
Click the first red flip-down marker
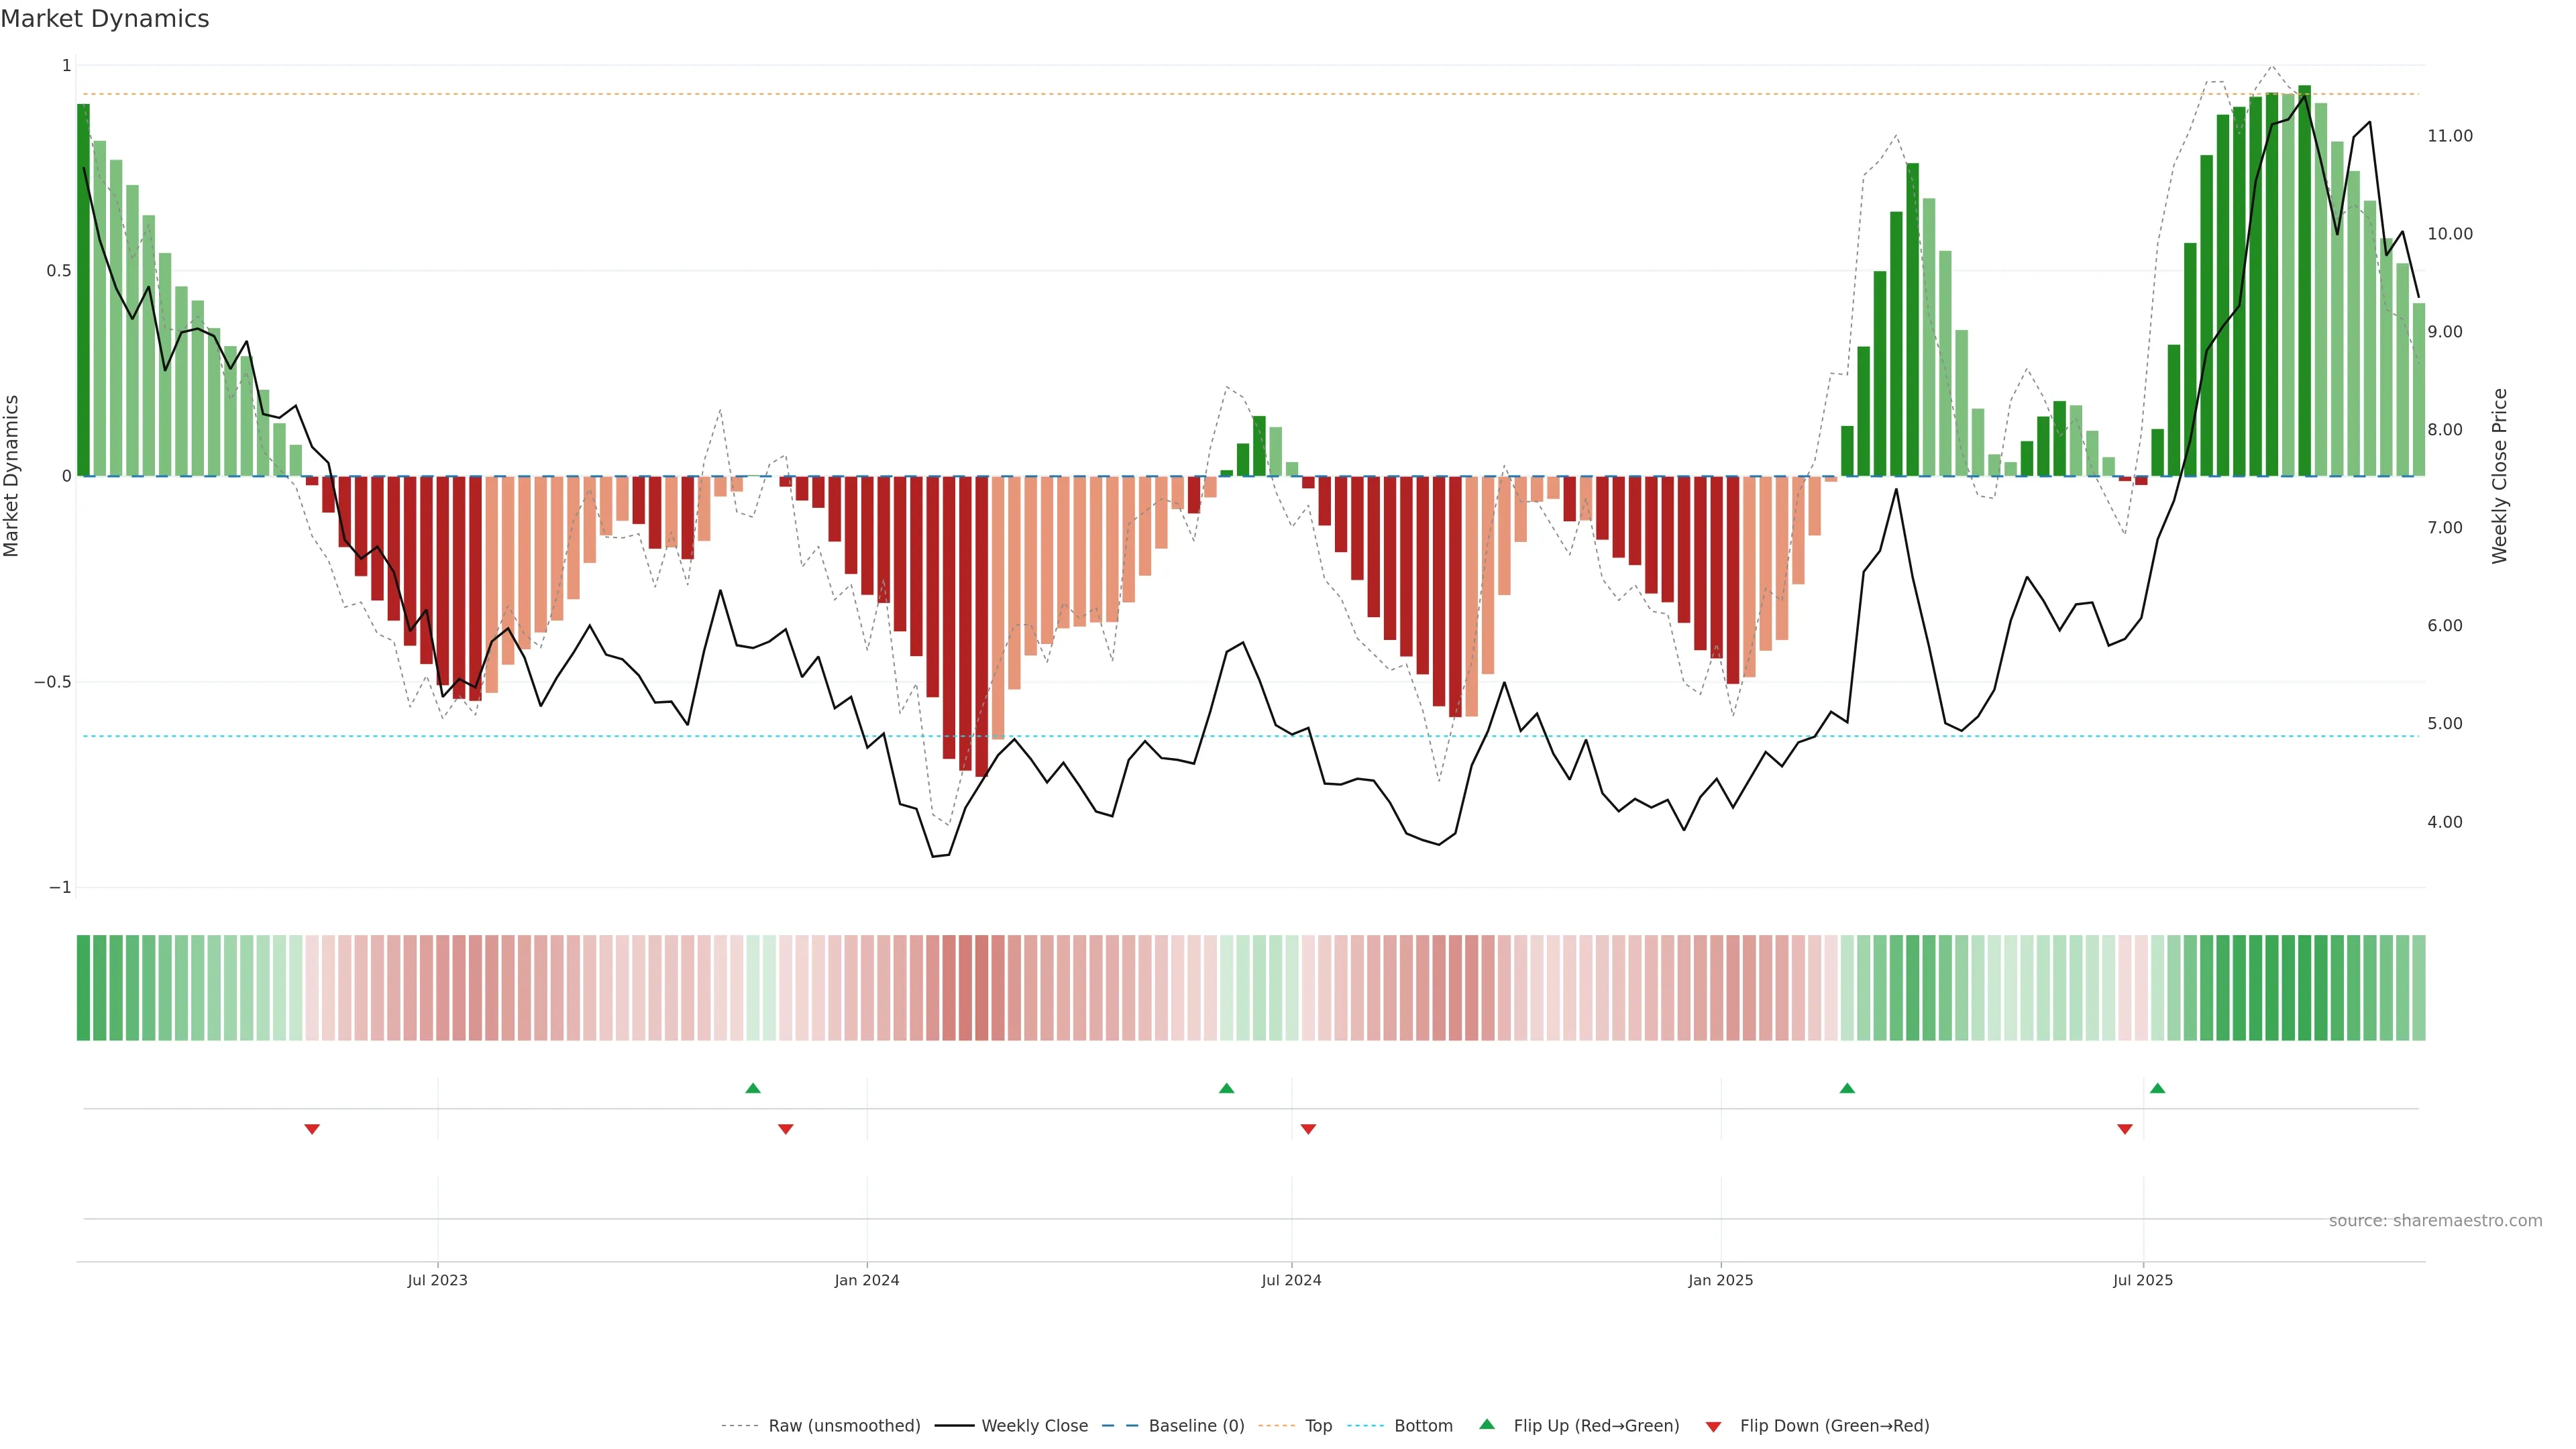[x=312, y=1129]
